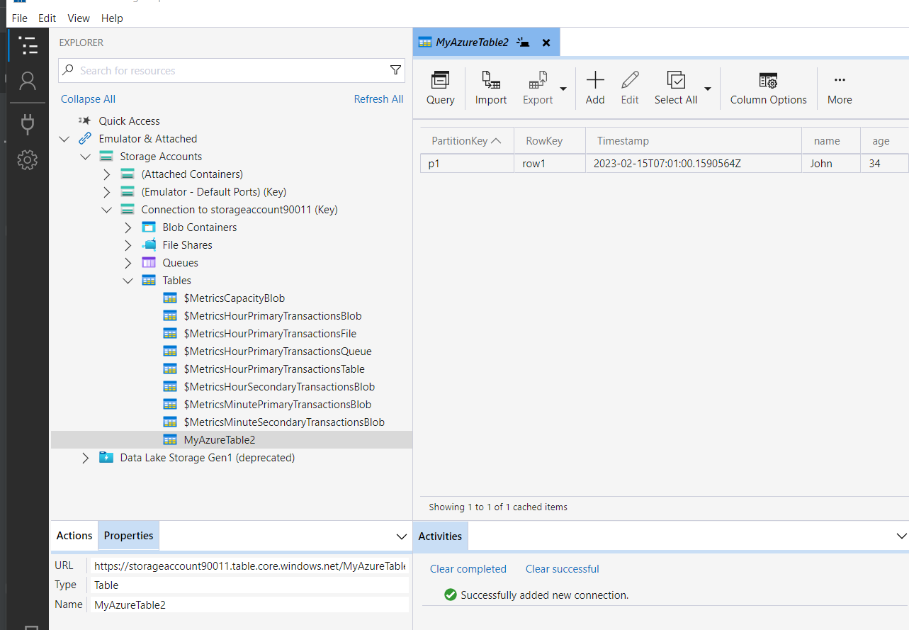Expand (Attached Containers) node chevron
Viewport: 909px width, 630px height.
(107, 174)
